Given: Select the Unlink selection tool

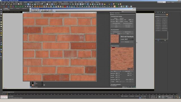Looking at the screenshot, I should [x=9, y=4].
